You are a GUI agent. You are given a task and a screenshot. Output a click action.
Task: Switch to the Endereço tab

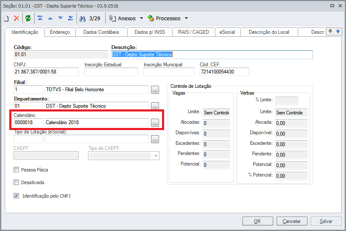(60, 32)
